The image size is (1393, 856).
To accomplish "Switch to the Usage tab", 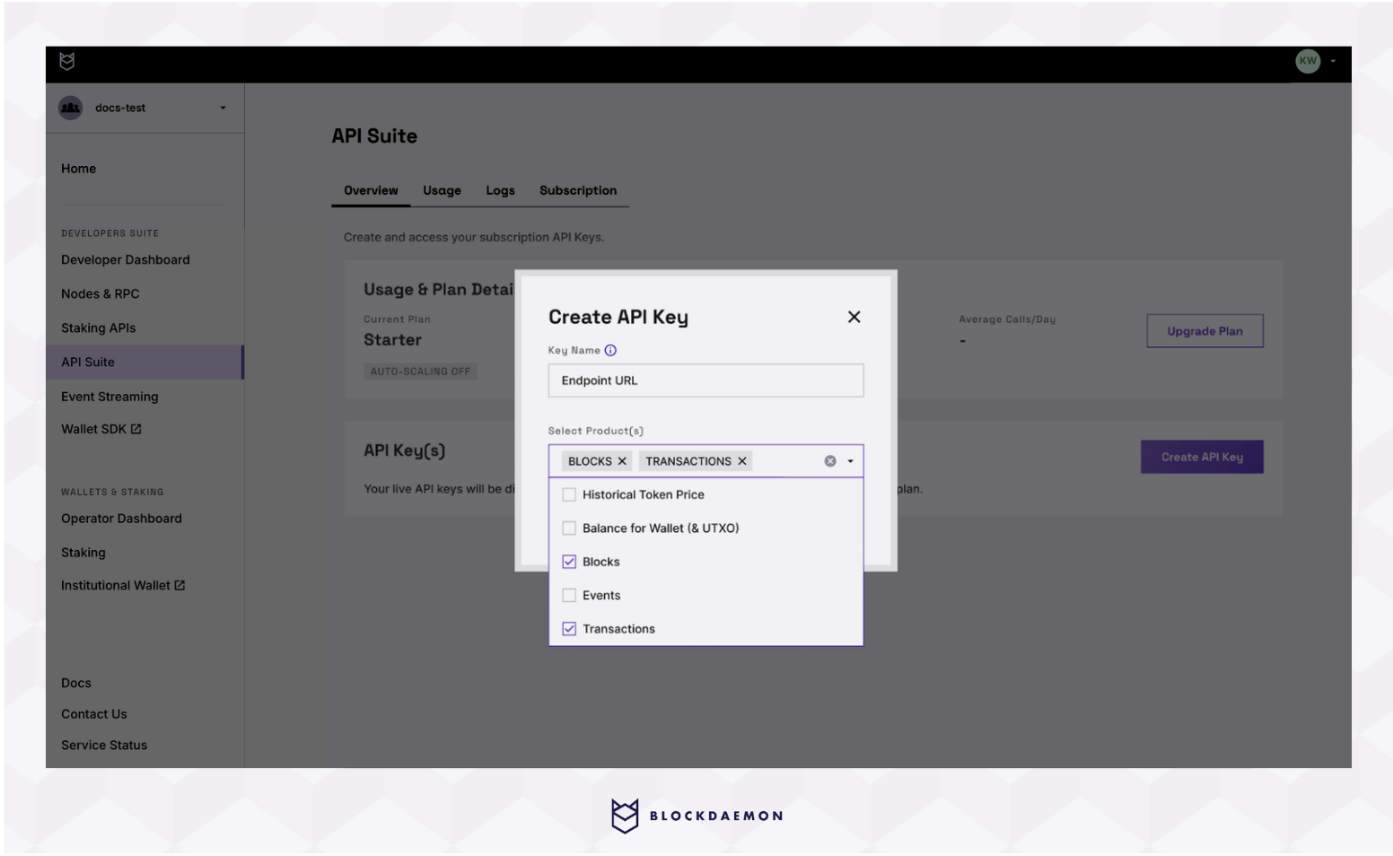I will pos(442,191).
